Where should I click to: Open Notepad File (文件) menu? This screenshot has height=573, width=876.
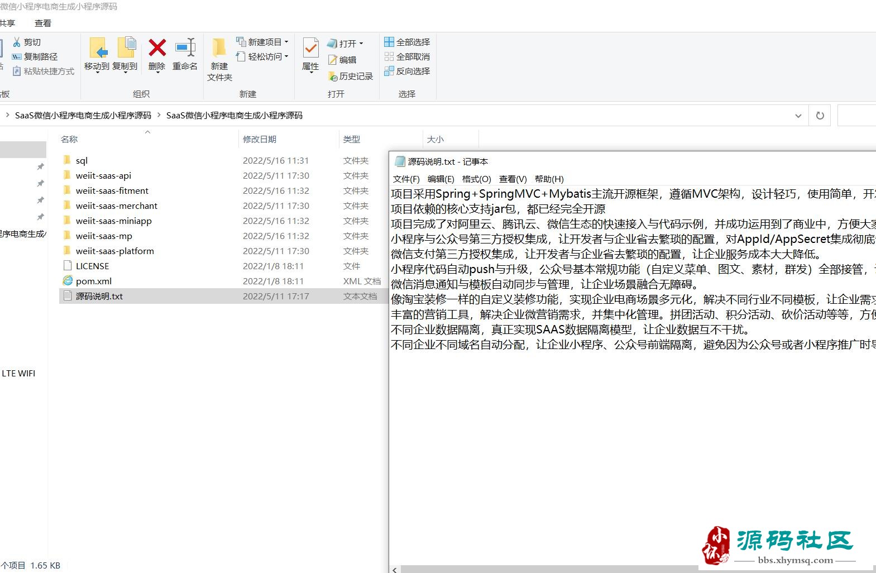406,179
